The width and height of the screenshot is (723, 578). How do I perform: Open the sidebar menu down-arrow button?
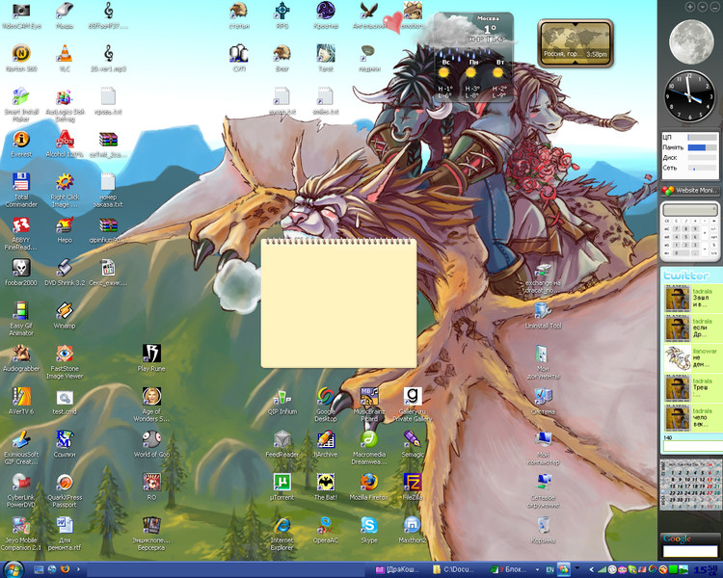(702, 7)
